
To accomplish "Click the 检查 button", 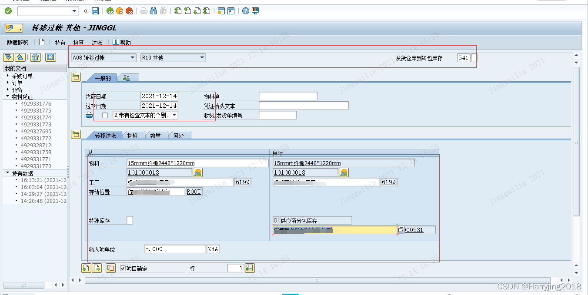I will [x=78, y=43].
